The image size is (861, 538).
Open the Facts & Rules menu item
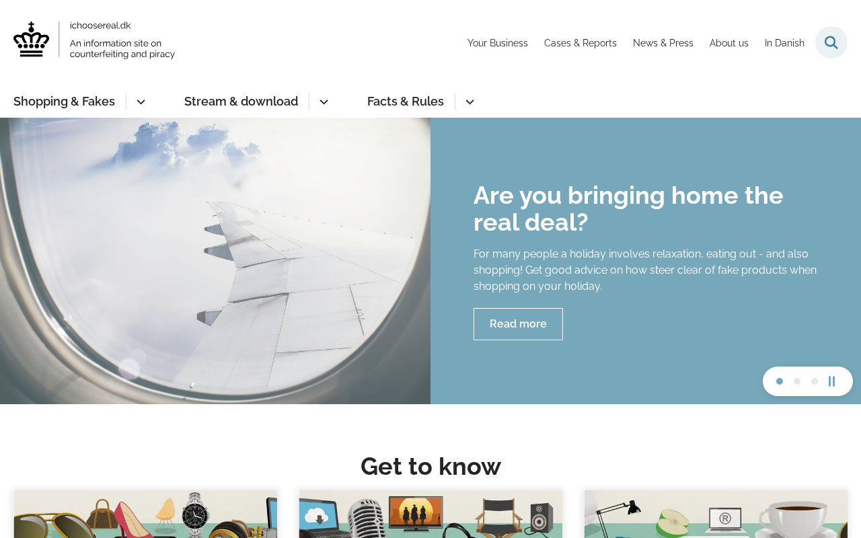point(406,102)
